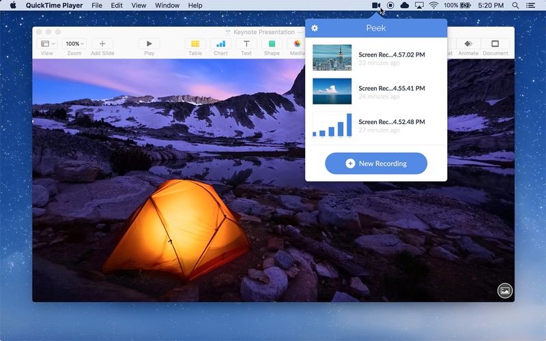Click New Recording button

pos(376,163)
